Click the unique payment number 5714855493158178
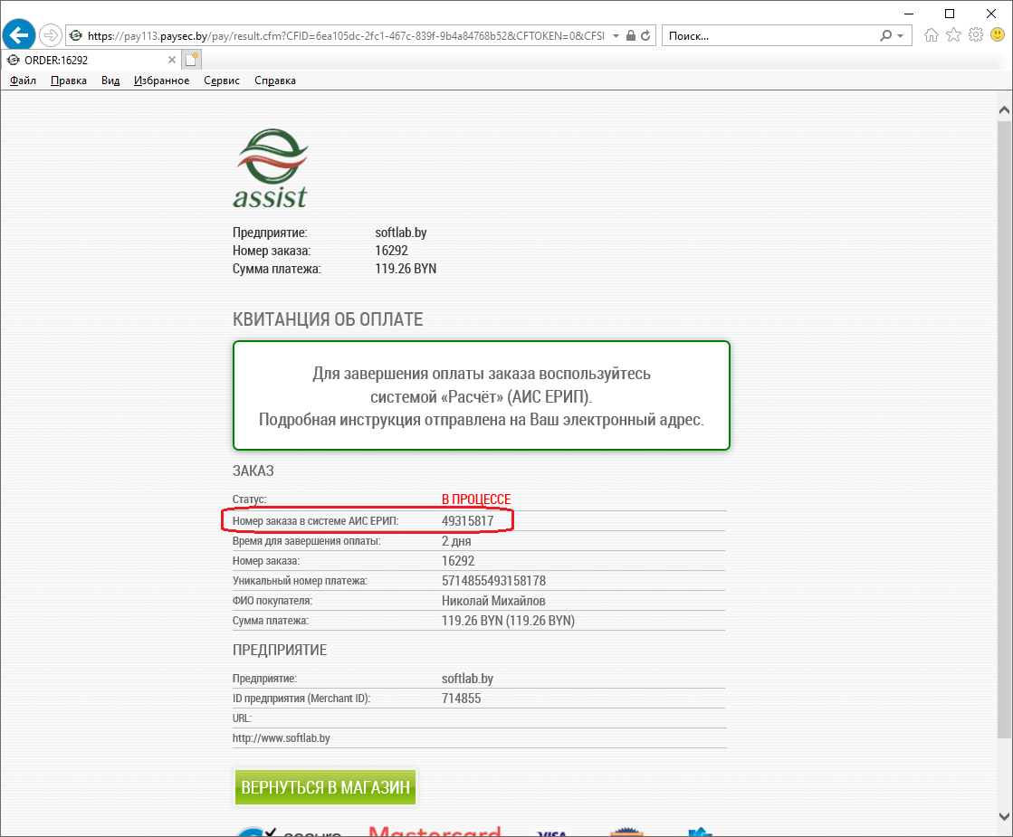The image size is (1013, 837). coord(493,581)
